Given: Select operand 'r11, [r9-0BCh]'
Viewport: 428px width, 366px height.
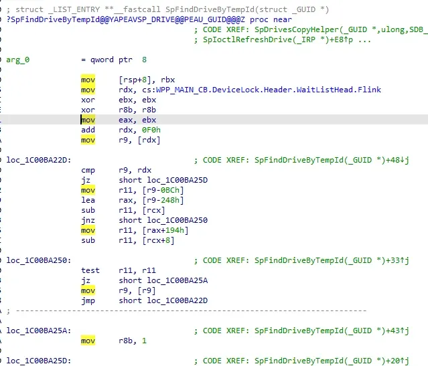Looking at the screenshot, I should click(151, 191).
